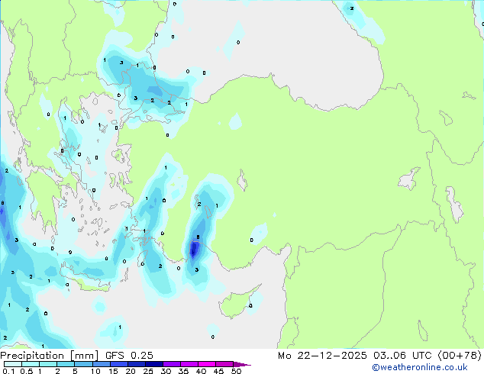Click the island of Cyprus on the map
This screenshot has width=484, height=374.
pos(237,302)
